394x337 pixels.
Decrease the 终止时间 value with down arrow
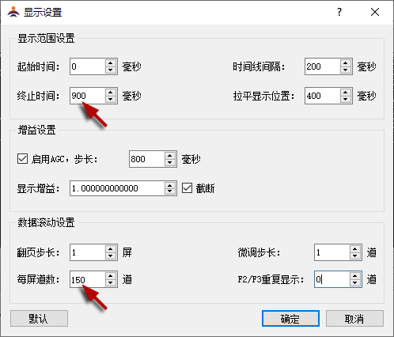[111, 99]
